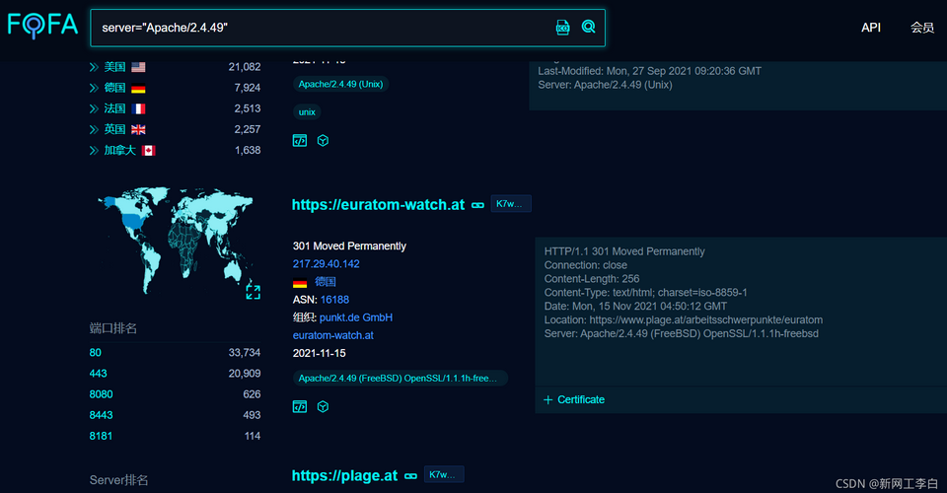Click the Apache/2.4.49 (FreeBSD) OpenSSL tag
Viewport: 947px width, 493px height.
401,379
